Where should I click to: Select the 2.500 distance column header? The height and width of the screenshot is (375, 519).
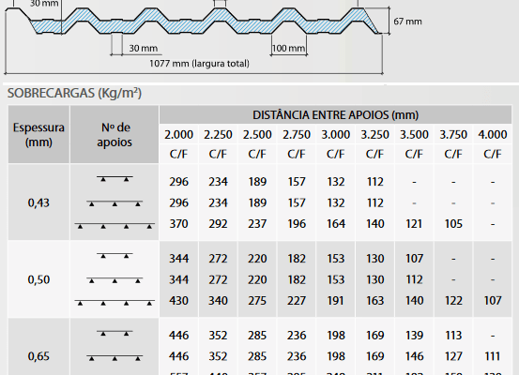coord(257,135)
